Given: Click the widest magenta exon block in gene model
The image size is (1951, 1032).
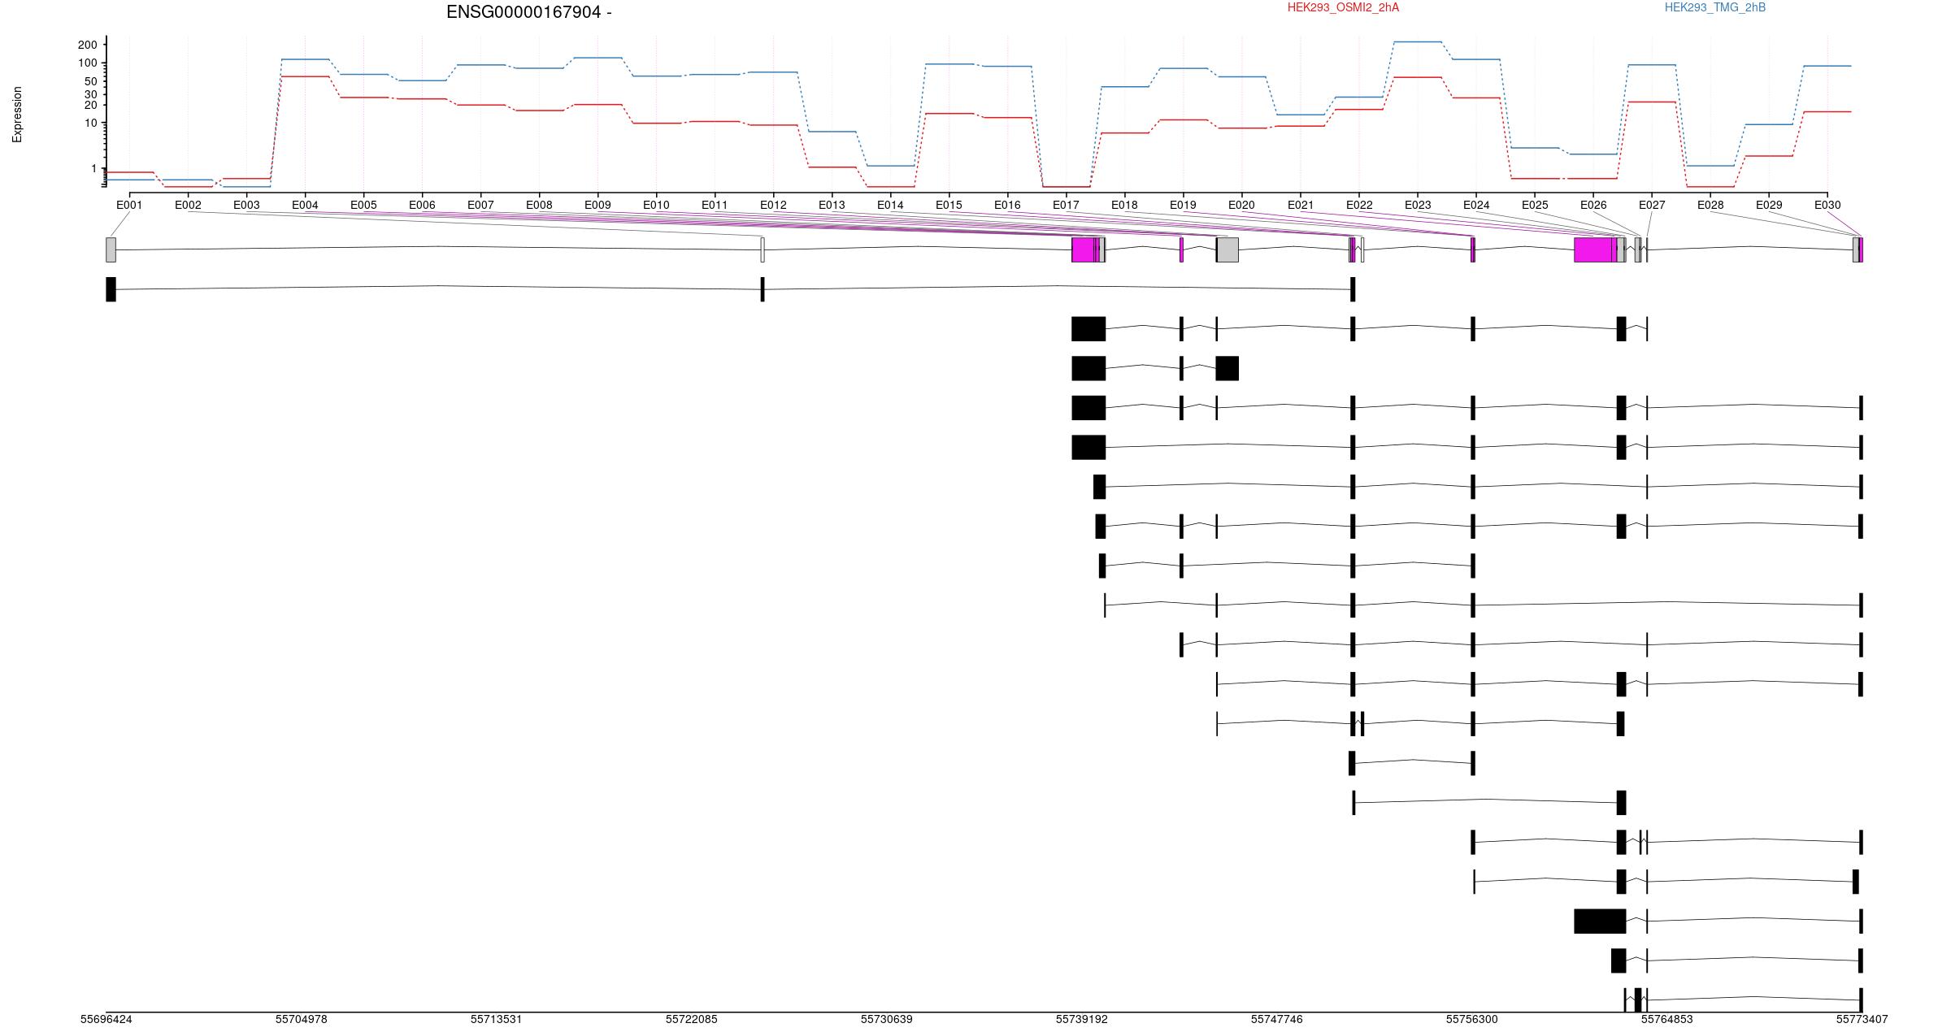Looking at the screenshot, I should (x=1593, y=249).
